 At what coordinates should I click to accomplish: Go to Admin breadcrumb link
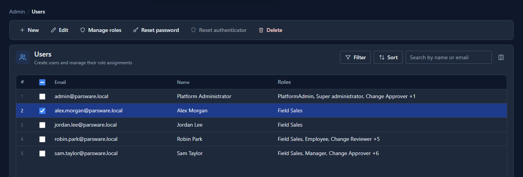(x=17, y=12)
